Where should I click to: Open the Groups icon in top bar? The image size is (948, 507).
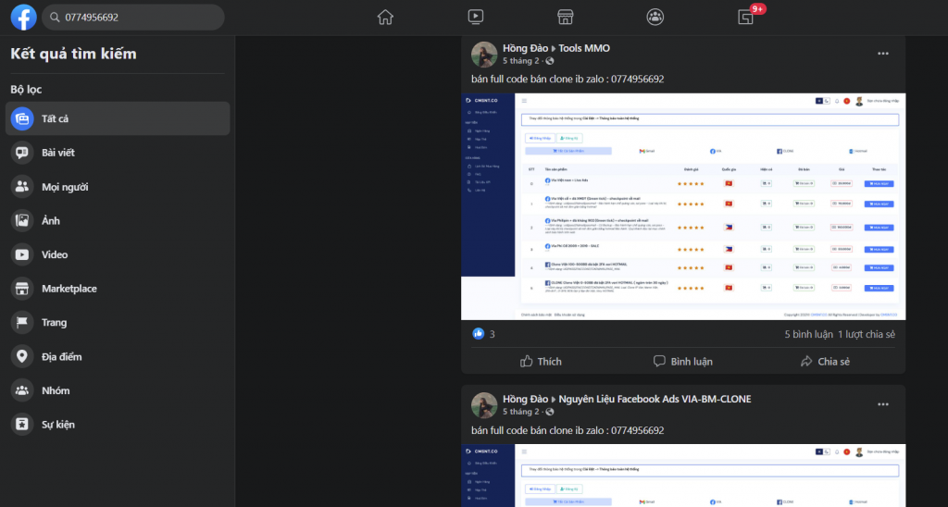655,17
